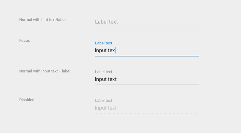This screenshot has width=241, height=133.
Task: Click the dotted underline of the disabled field
Action: click(x=147, y=113)
